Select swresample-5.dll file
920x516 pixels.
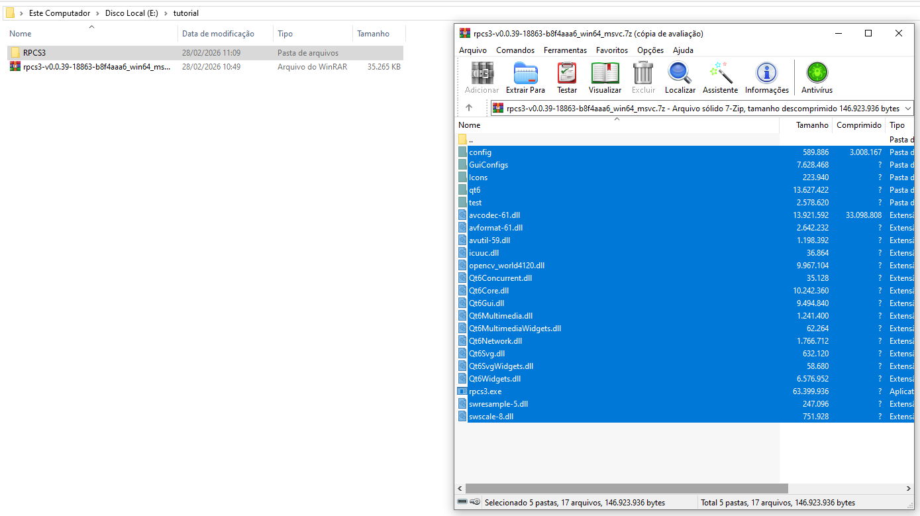pos(684,404)
